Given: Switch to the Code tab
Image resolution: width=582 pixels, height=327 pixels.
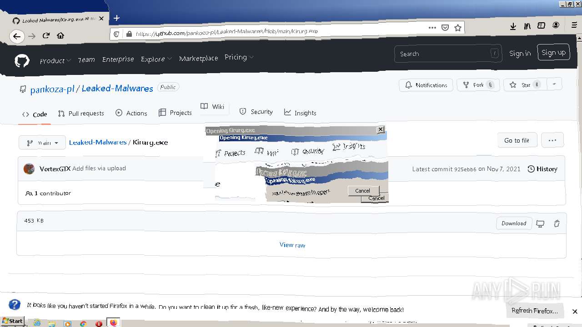Looking at the screenshot, I should click(x=35, y=114).
